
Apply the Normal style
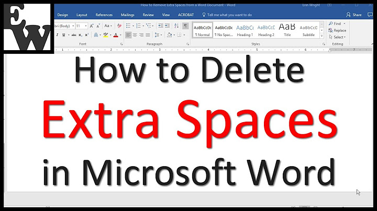click(x=203, y=30)
